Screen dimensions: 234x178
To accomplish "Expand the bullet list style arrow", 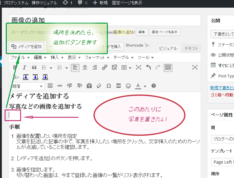I will click(51, 68).
